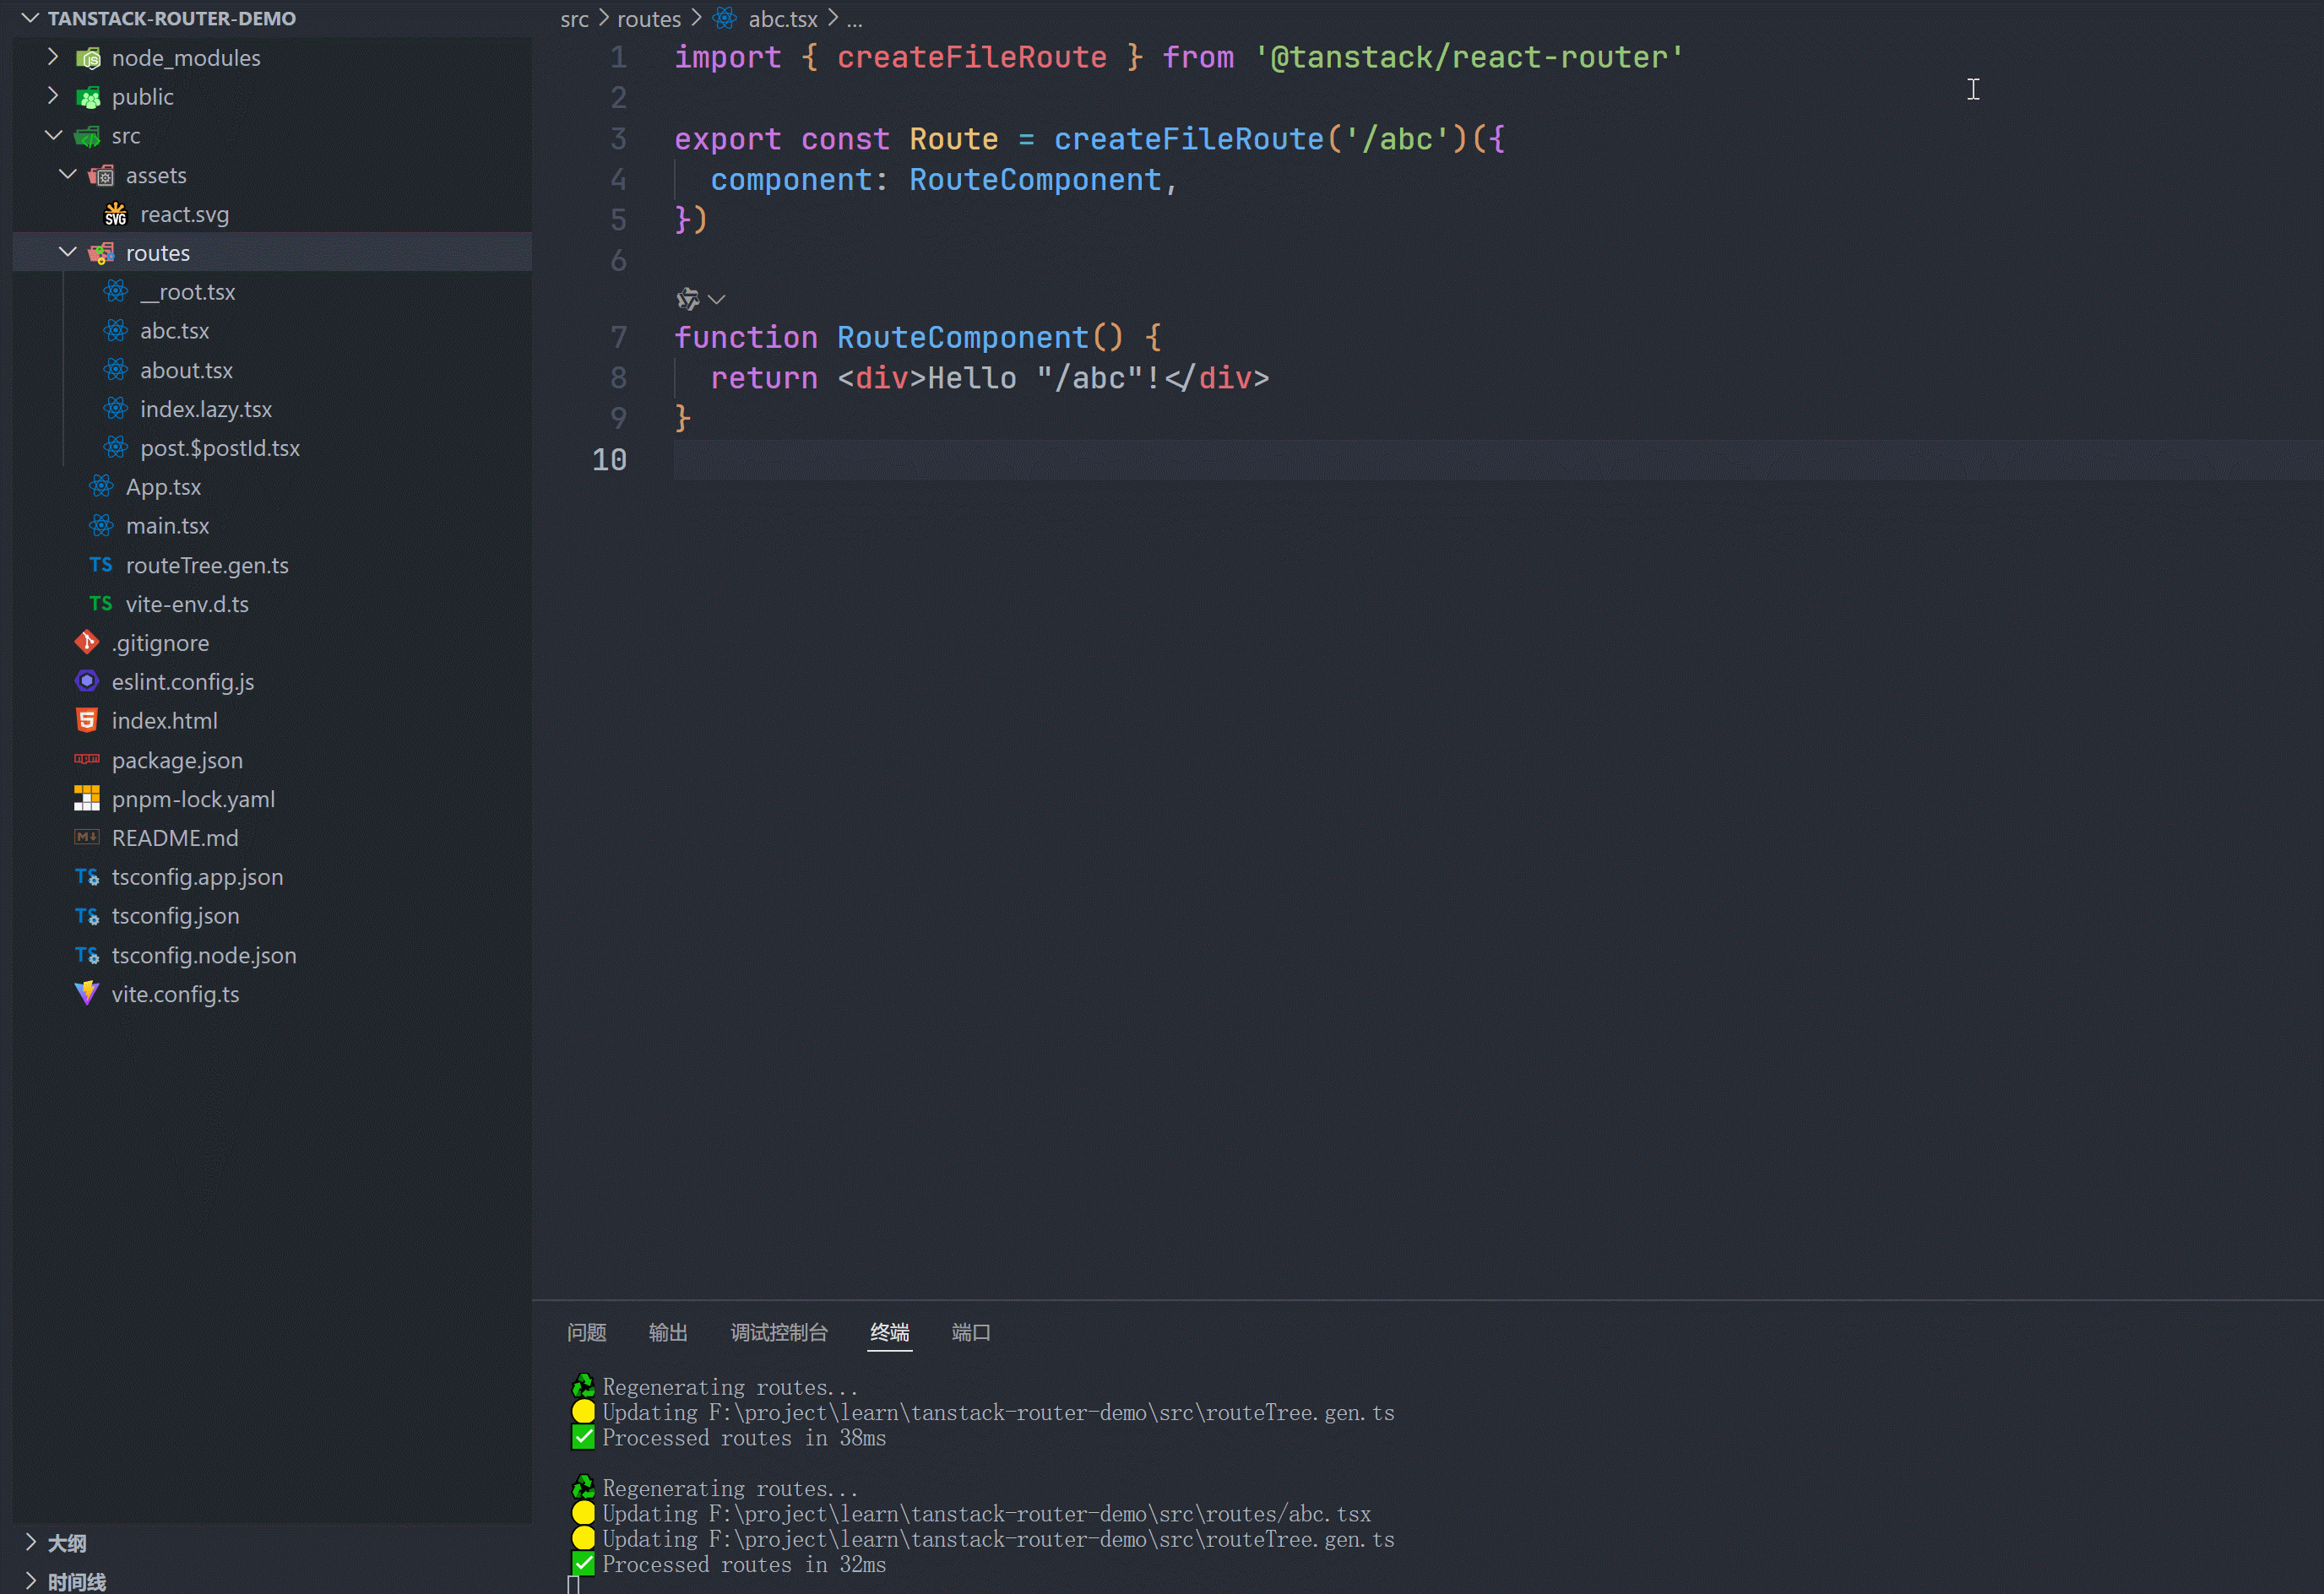The image size is (2324, 1594).
Task: Open the about.tsx file name
Action: pos(187,370)
